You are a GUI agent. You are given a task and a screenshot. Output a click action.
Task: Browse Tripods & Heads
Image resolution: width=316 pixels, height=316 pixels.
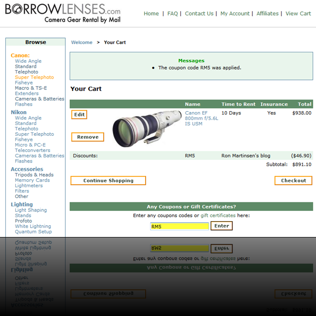pyautogui.click(x=34, y=175)
